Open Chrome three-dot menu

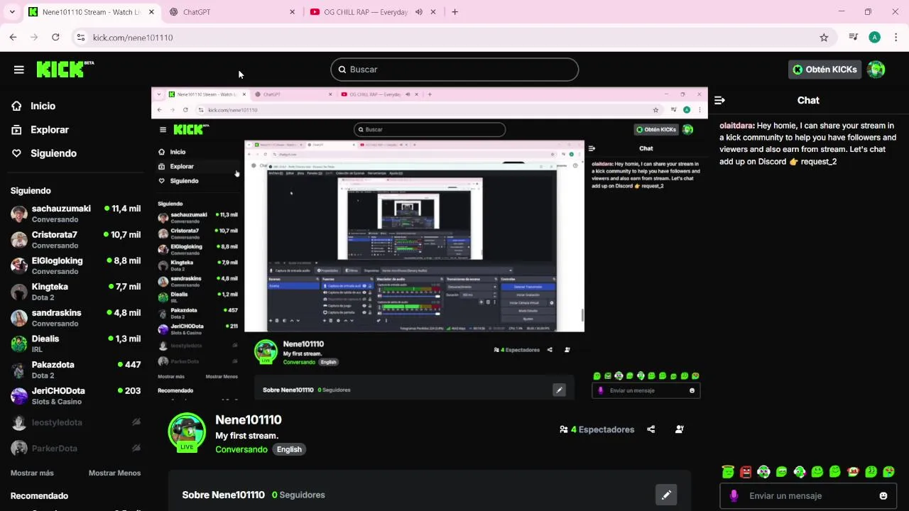(896, 38)
